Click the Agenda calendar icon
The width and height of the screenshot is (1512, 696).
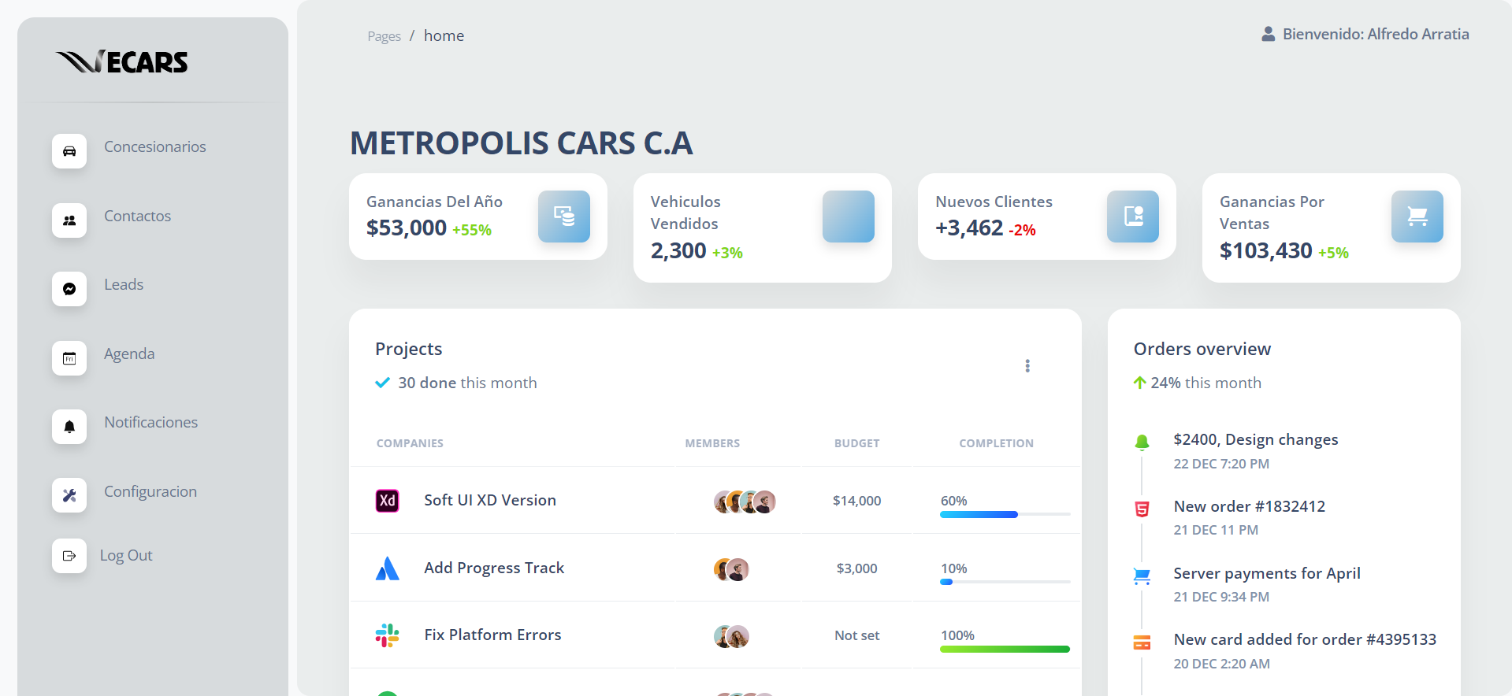coord(69,358)
